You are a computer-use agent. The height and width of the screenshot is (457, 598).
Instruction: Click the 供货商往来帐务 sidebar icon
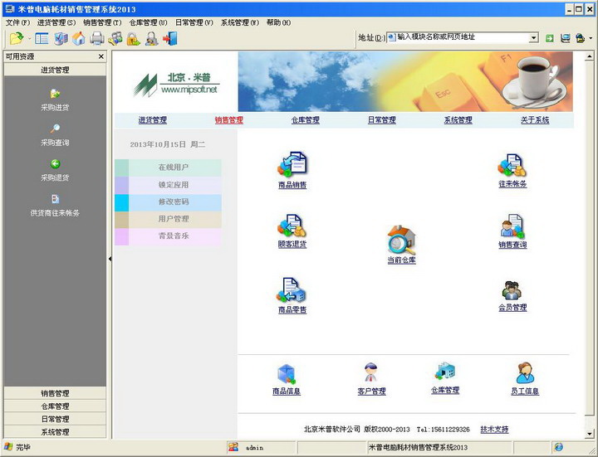coord(55,199)
